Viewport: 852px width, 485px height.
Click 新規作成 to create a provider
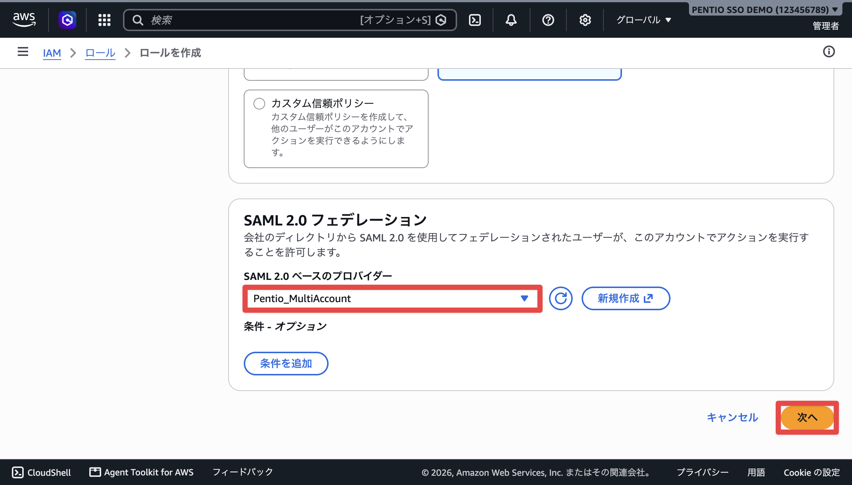[x=626, y=298]
